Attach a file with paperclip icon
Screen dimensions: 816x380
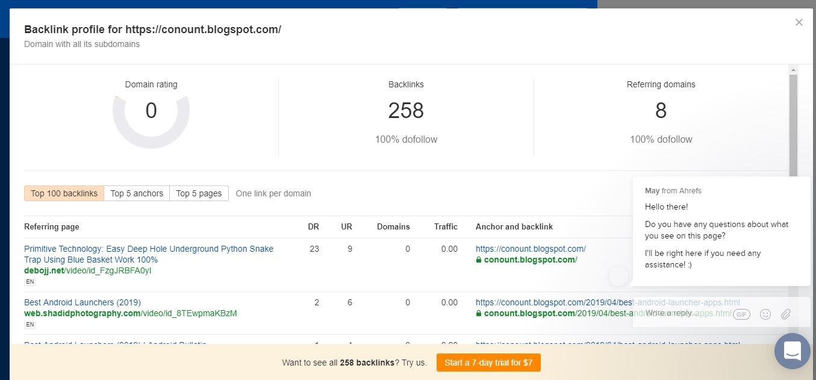[786, 314]
